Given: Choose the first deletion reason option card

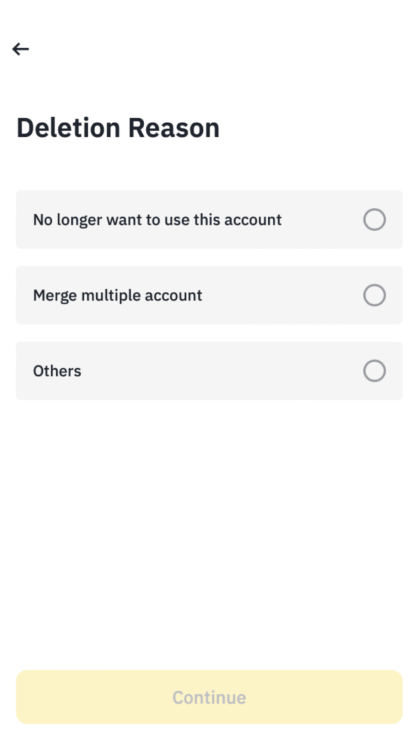Looking at the screenshot, I should (x=209, y=219).
